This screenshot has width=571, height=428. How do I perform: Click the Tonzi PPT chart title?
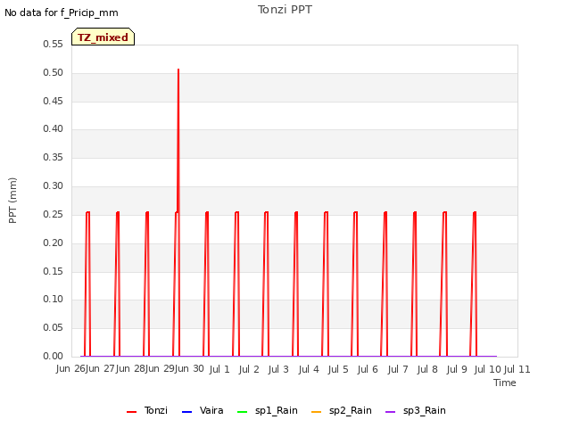(285, 10)
